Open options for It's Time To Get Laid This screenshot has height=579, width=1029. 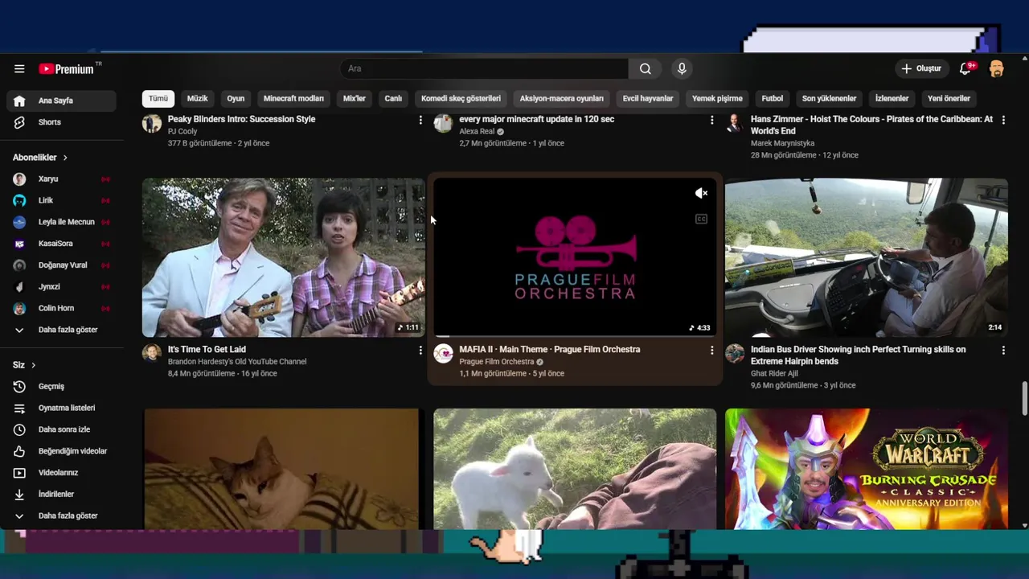tap(420, 351)
